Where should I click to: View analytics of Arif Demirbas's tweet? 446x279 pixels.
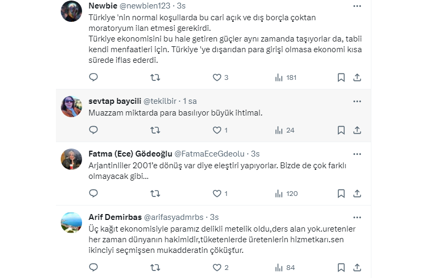(279, 268)
